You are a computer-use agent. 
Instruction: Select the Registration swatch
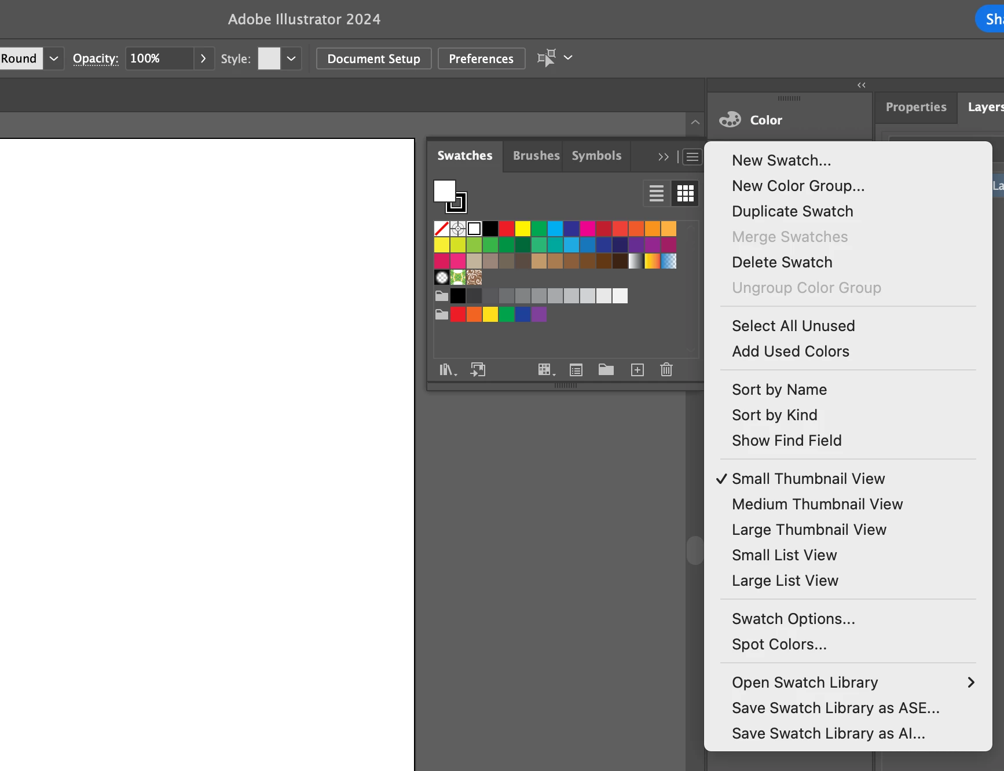pyautogui.click(x=458, y=229)
